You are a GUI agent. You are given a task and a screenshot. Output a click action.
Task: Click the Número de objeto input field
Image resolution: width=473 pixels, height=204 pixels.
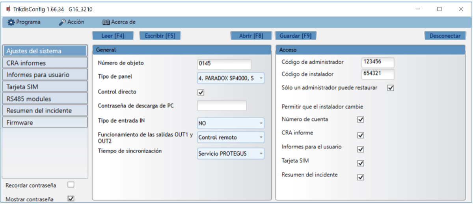pos(224,64)
